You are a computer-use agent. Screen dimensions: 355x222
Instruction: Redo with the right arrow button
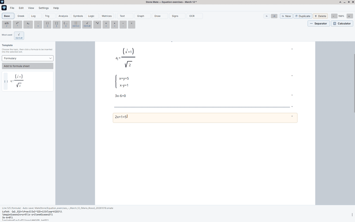[274, 16]
